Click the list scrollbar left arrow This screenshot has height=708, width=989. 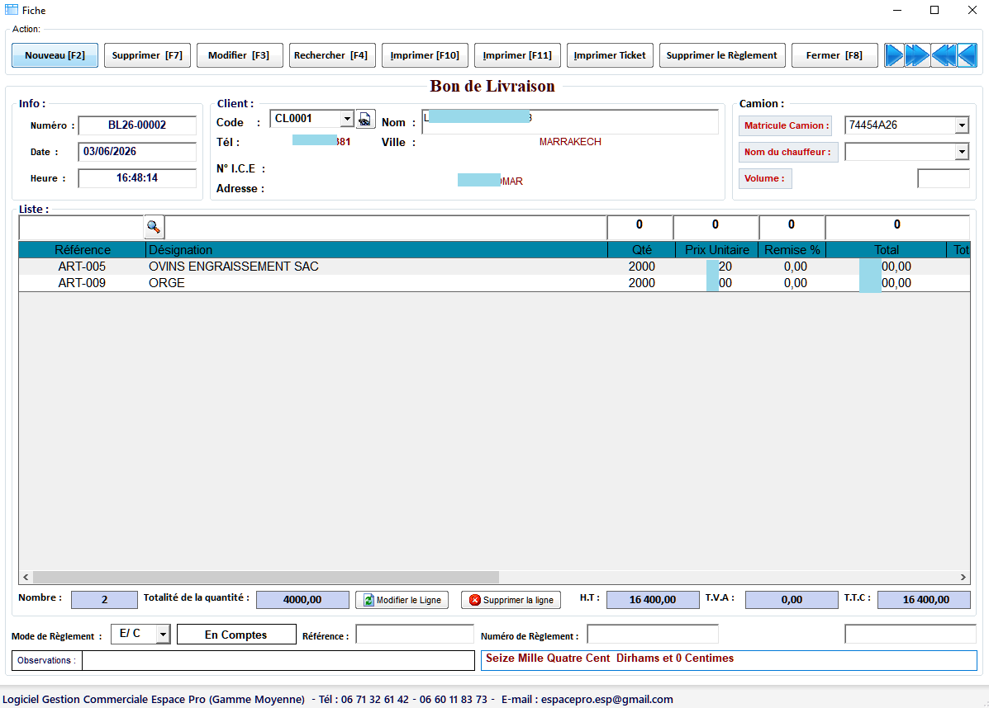pos(26,577)
